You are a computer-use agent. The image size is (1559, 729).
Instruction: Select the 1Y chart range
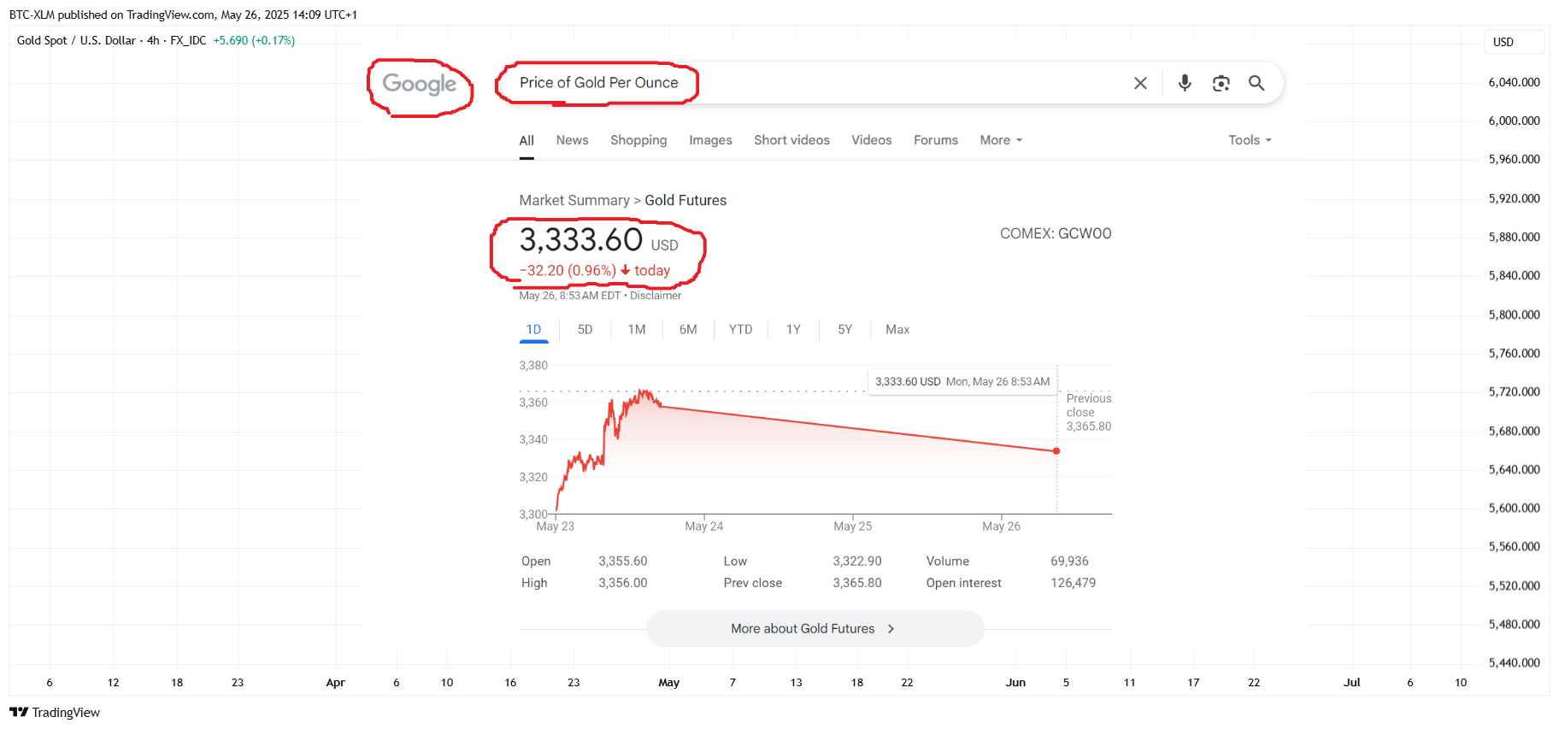coord(793,329)
